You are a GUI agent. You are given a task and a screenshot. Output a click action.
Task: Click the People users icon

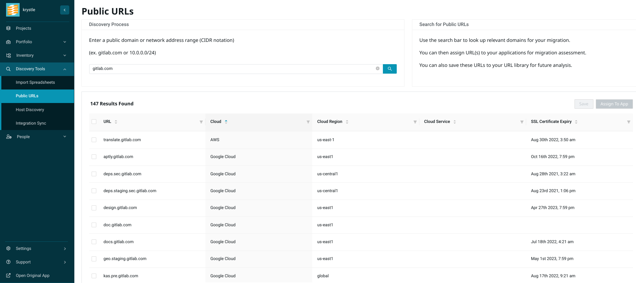pyautogui.click(x=9, y=137)
